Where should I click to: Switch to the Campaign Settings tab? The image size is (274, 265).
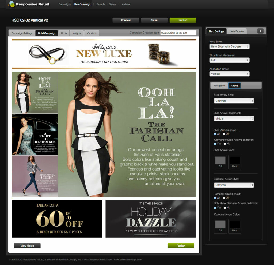coord(22,33)
